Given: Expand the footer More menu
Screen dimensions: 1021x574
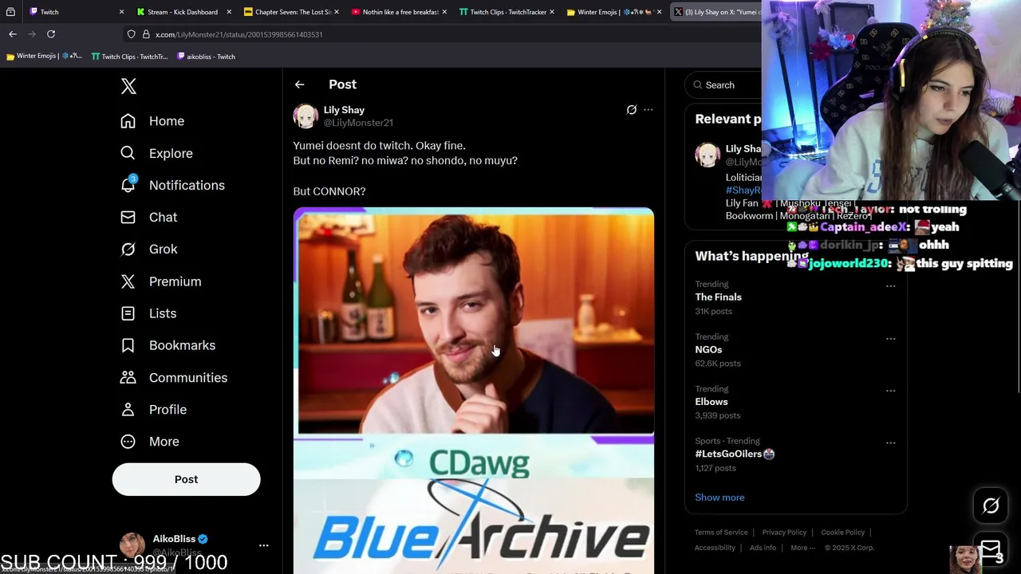Looking at the screenshot, I should point(802,548).
